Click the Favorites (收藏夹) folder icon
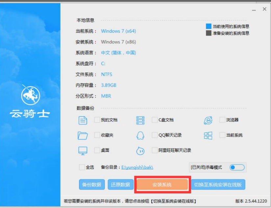 (x=83, y=135)
